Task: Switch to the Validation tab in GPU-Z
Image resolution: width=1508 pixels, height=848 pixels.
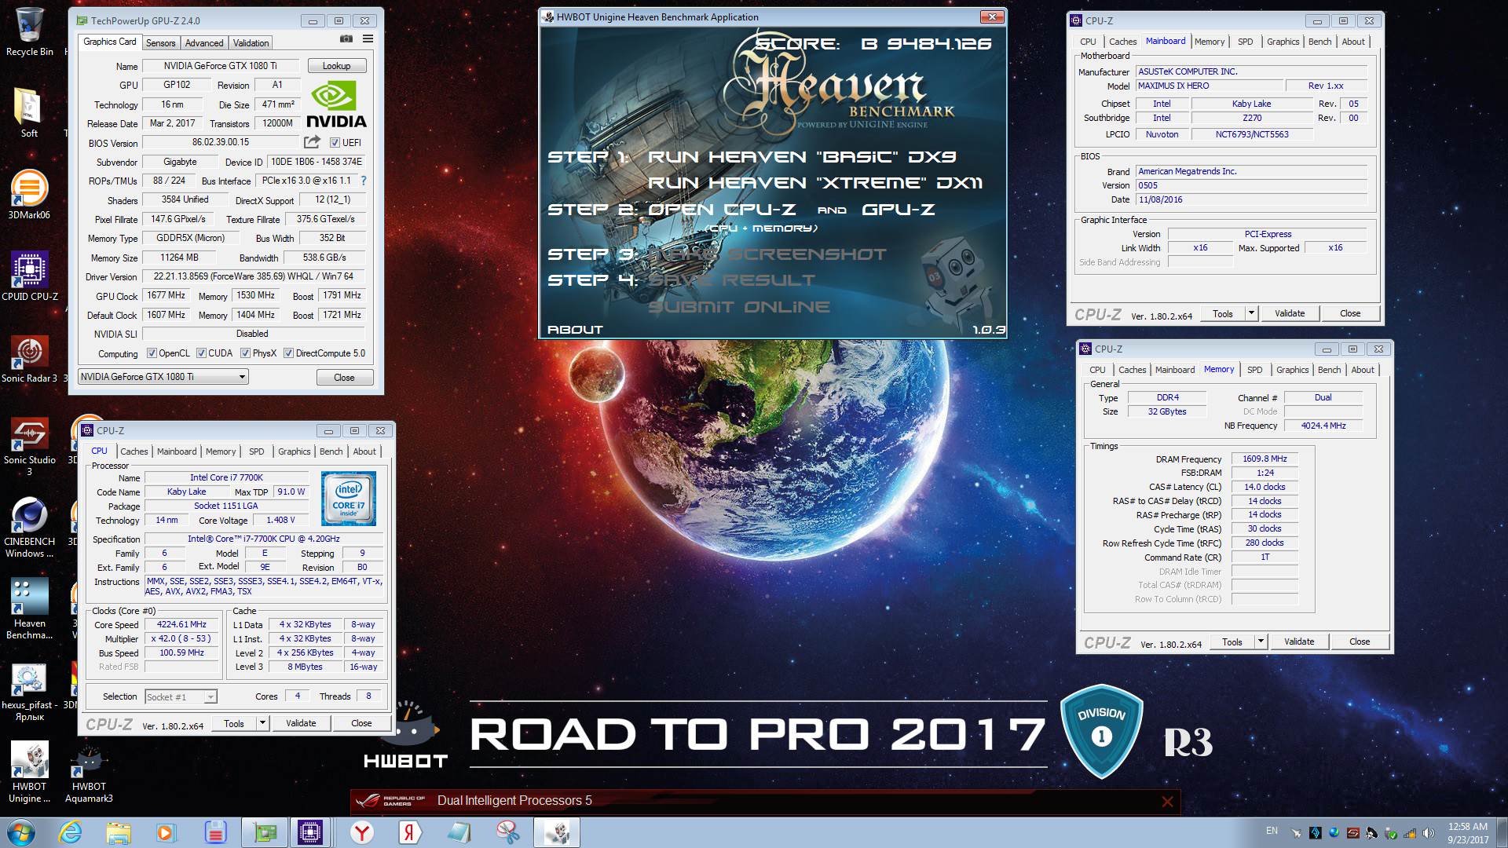Action: click(251, 43)
